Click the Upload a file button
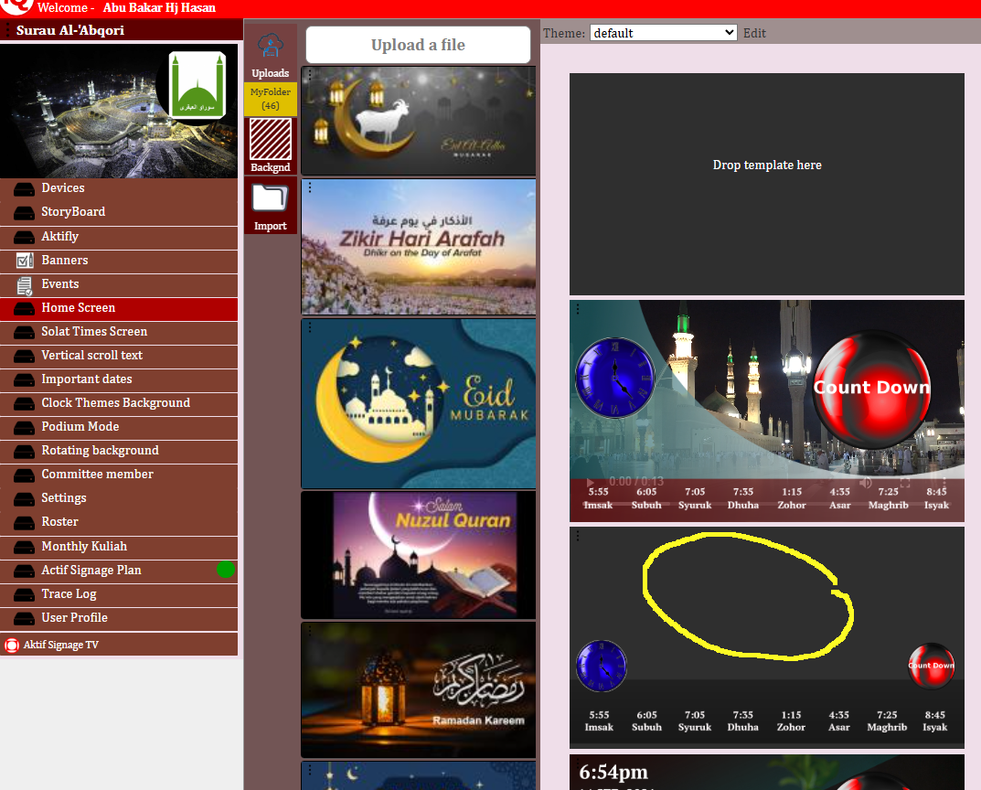The width and height of the screenshot is (981, 790). pyautogui.click(x=418, y=45)
